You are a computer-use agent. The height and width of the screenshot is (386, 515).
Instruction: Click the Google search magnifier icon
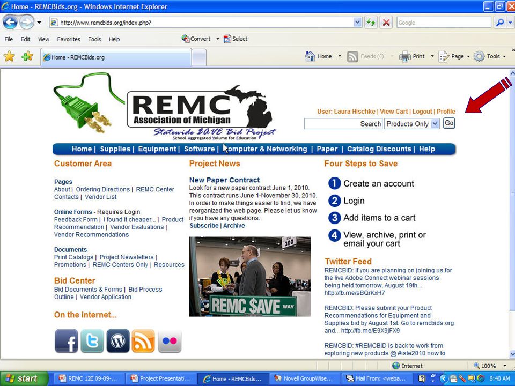500,23
